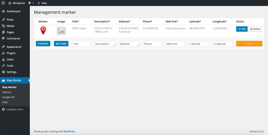Click the http://www.tour web link cell
Image resolution: width=268 pixels, height=135 pixels.
click(176, 28)
